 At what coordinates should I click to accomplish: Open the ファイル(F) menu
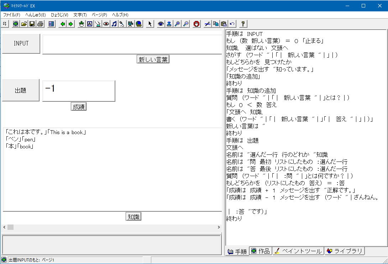[x=11, y=15]
